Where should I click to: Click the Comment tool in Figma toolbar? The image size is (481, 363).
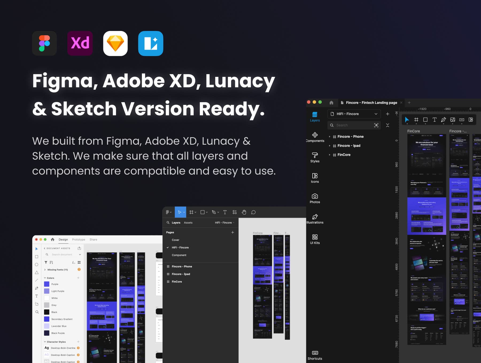point(253,212)
